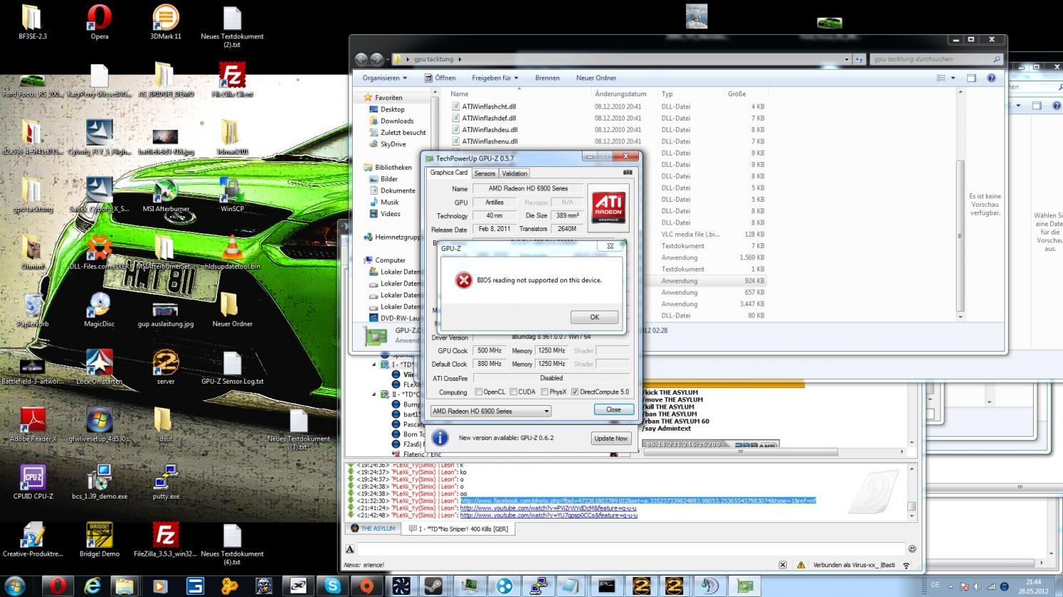Sort by the Größe column header

tap(737, 93)
